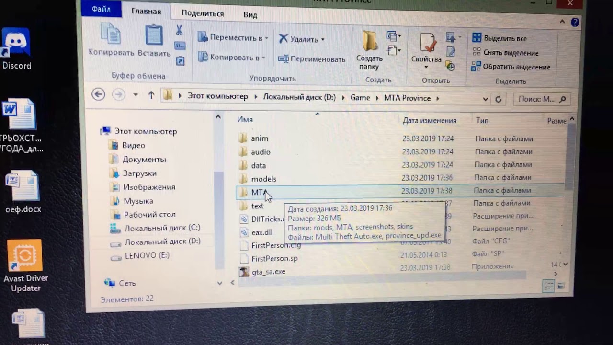
Task: Open Discord desktop shortcut
Action: click(16, 49)
